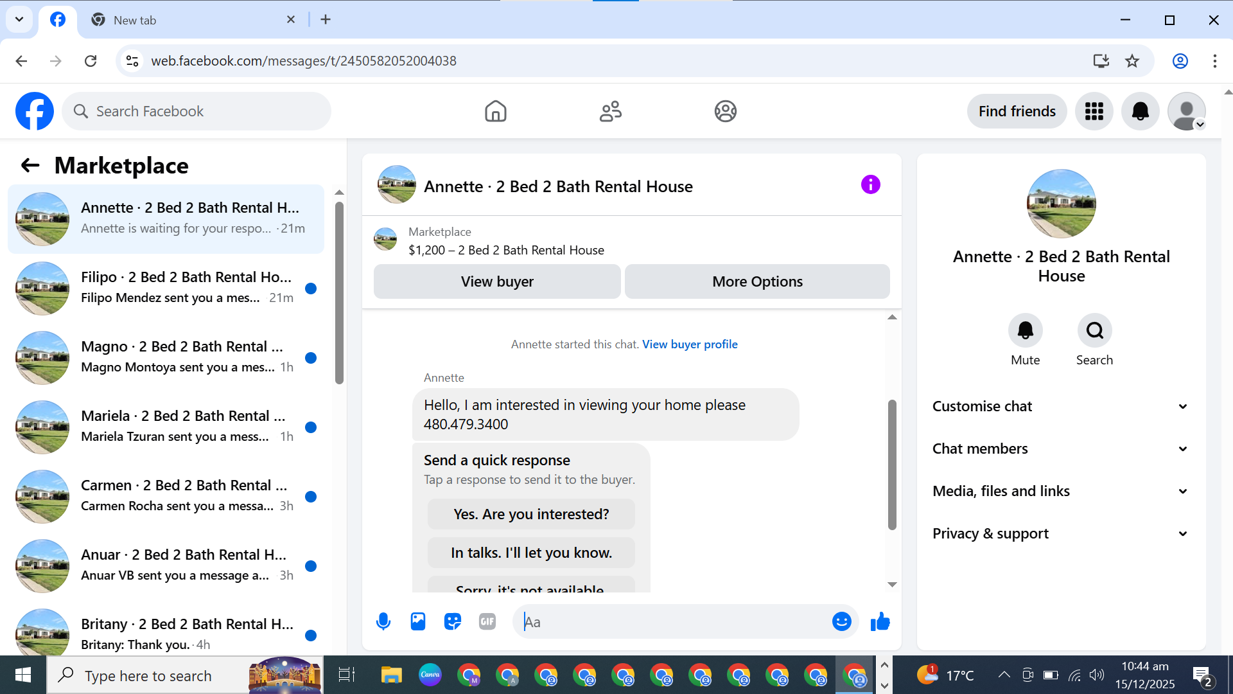This screenshot has height=694, width=1233.
Task: Open a new browser tab plus button
Action: 326,20
